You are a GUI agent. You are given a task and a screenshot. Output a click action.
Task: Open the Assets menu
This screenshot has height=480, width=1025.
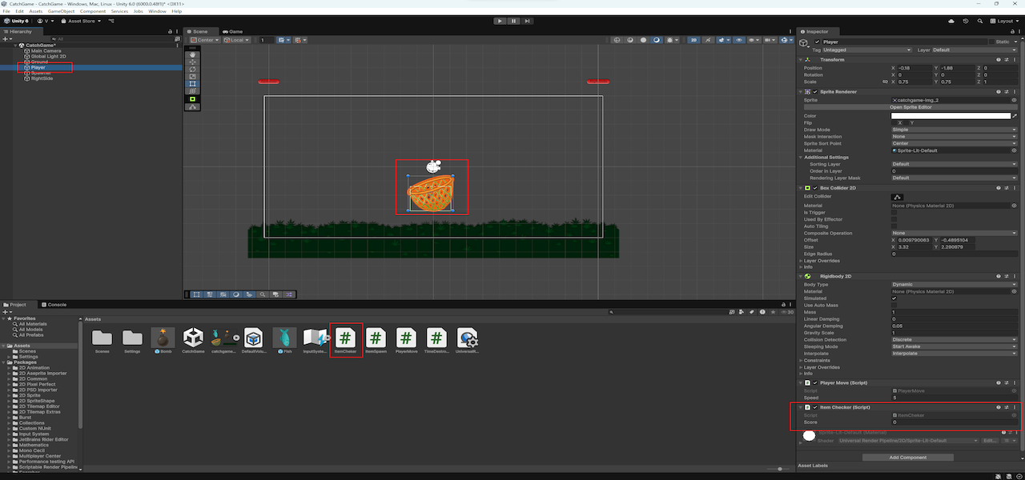pyautogui.click(x=35, y=11)
